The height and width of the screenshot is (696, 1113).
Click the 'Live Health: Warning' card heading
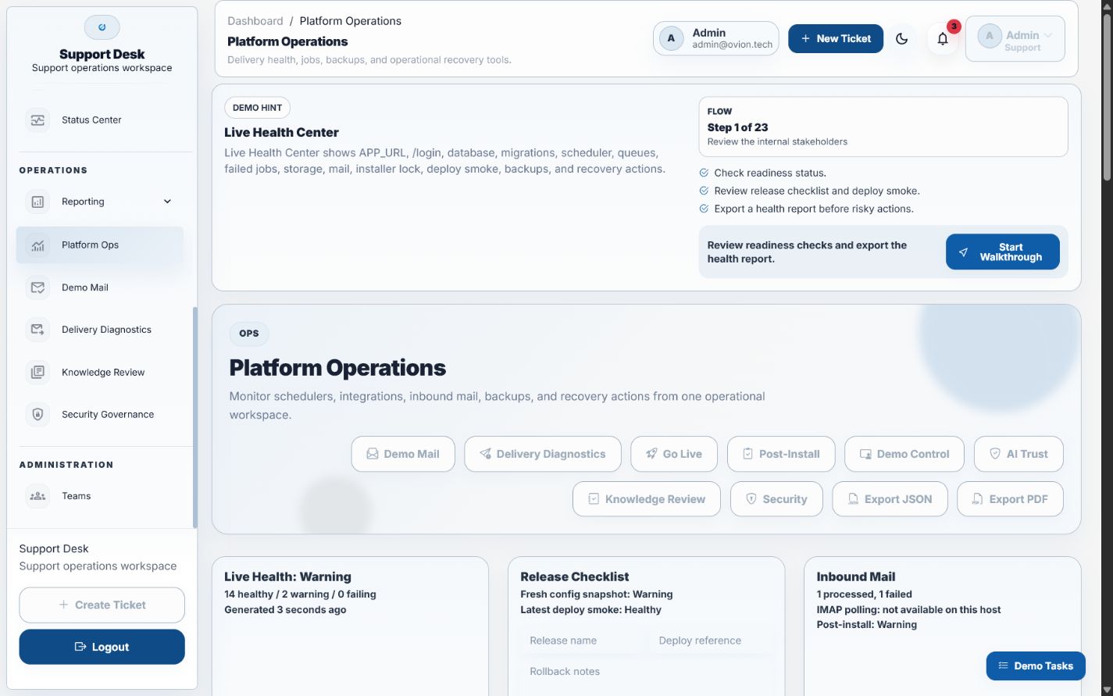287,576
